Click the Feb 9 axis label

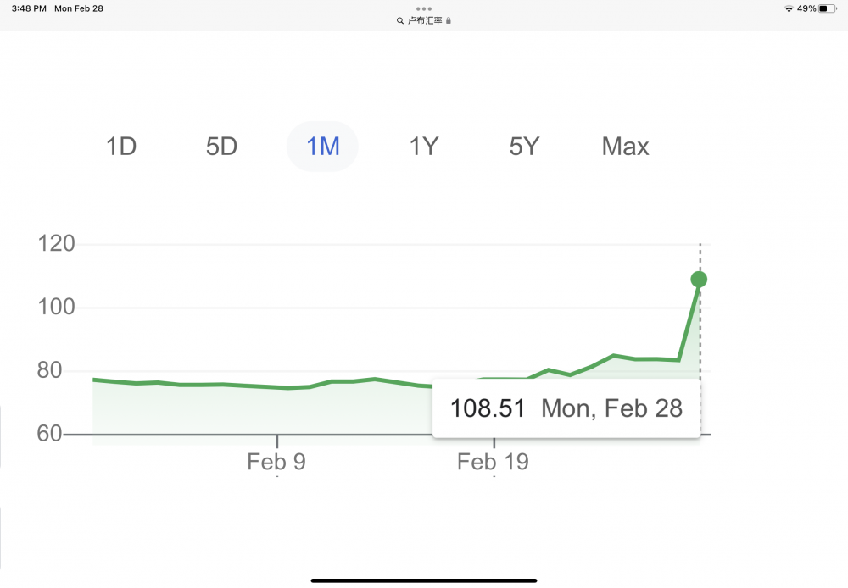tap(276, 462)
